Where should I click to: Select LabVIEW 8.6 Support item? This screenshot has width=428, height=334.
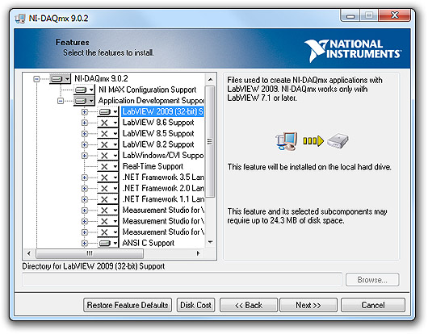(158, 123)
